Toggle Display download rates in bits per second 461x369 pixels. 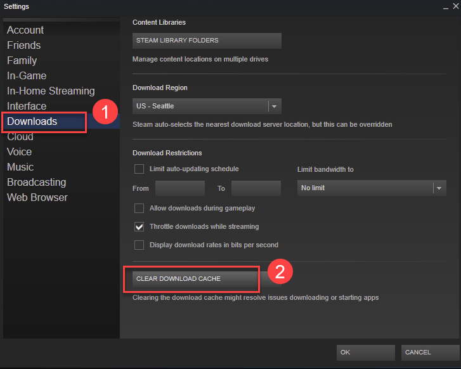[140, 245]
